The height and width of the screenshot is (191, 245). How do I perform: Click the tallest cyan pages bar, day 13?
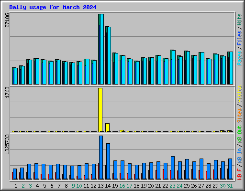(102, 49)
